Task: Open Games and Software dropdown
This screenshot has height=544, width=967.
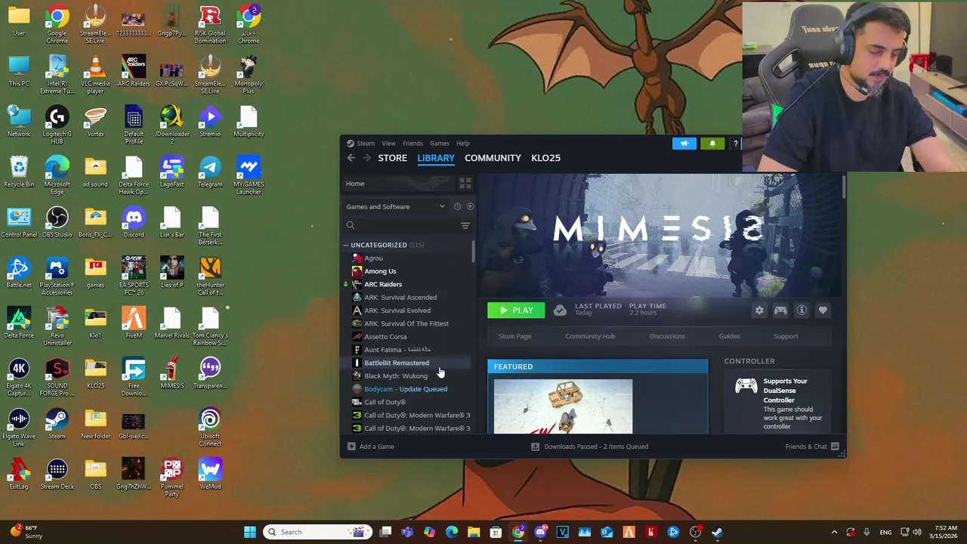Action: [x=396, y=206]
